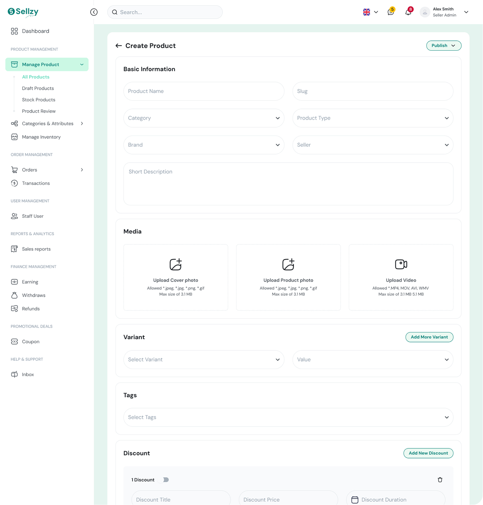Open Draft Products in sidebar

point(38,89)
